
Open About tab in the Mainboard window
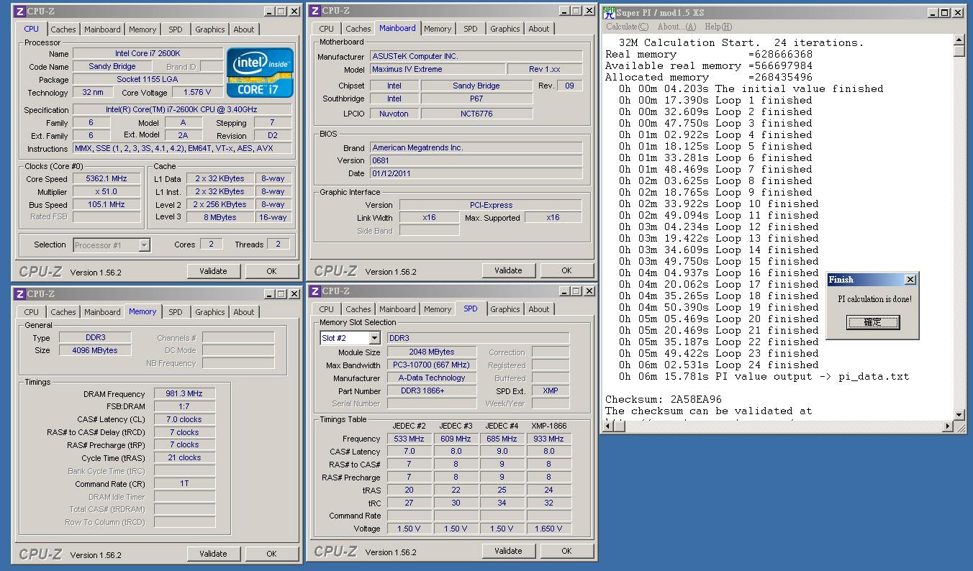(539, 29)
